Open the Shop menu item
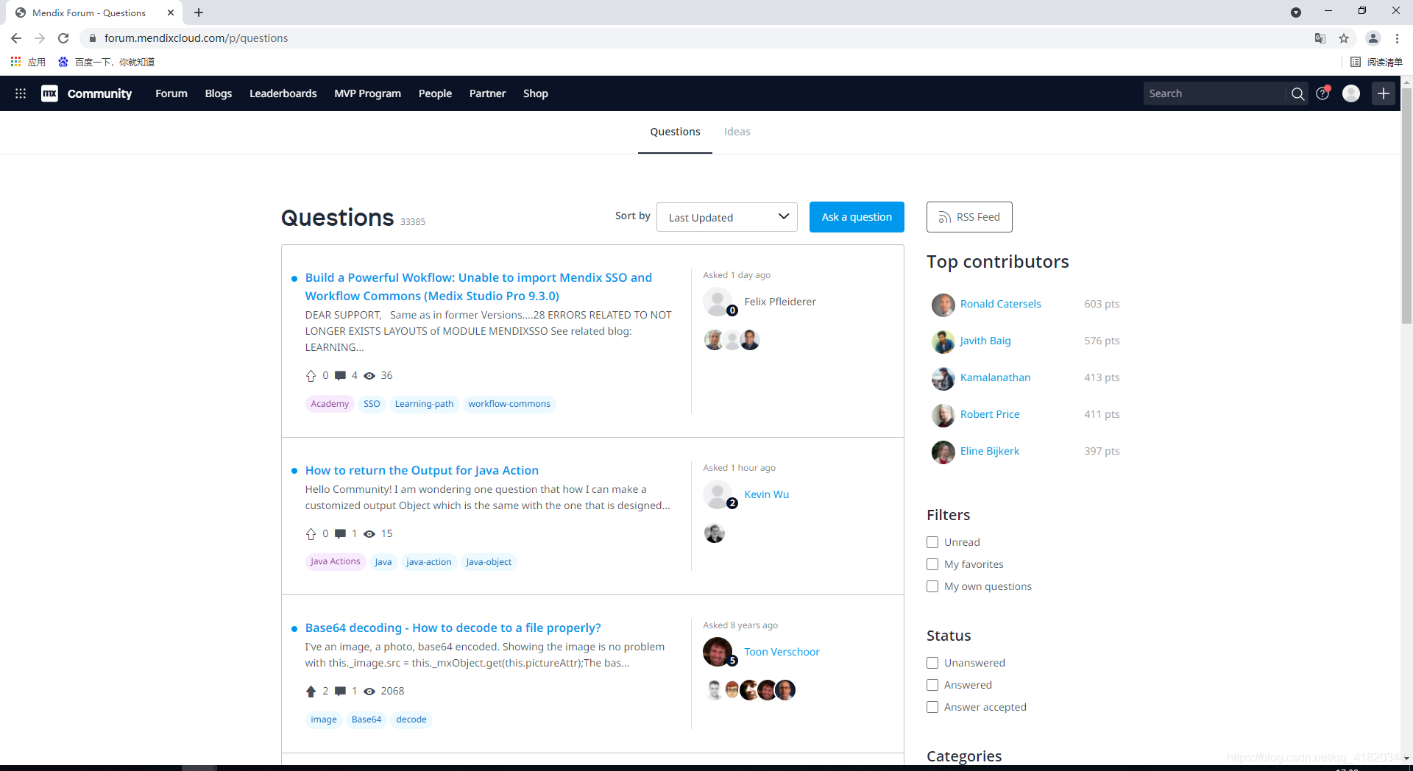1413x771 pixels. tap(536, 93)
